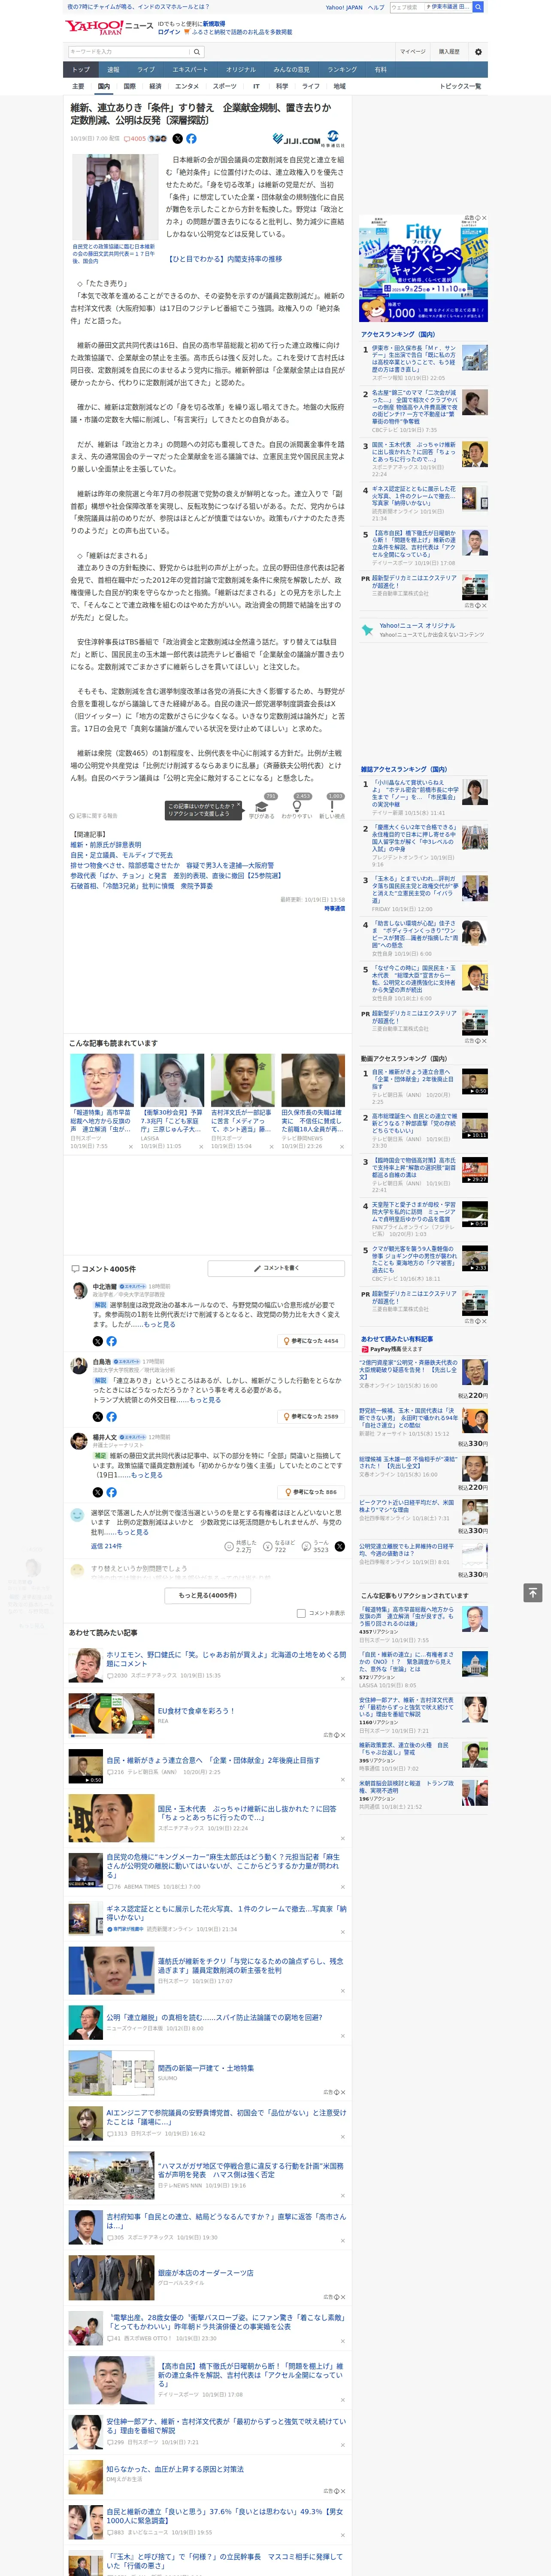Screen dimensions: 551x2576
Task: Open the マイページ link
Action: tap(413, 51)
